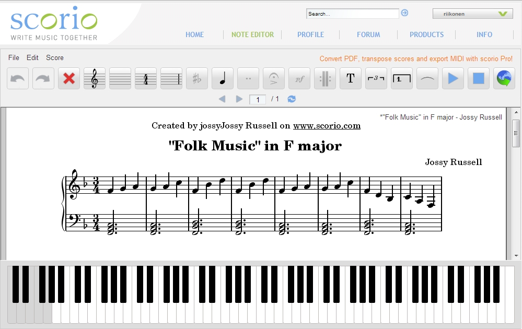Choose the slur/tie tool
This screenshot has height=329, width=522.
pos(427,78)
